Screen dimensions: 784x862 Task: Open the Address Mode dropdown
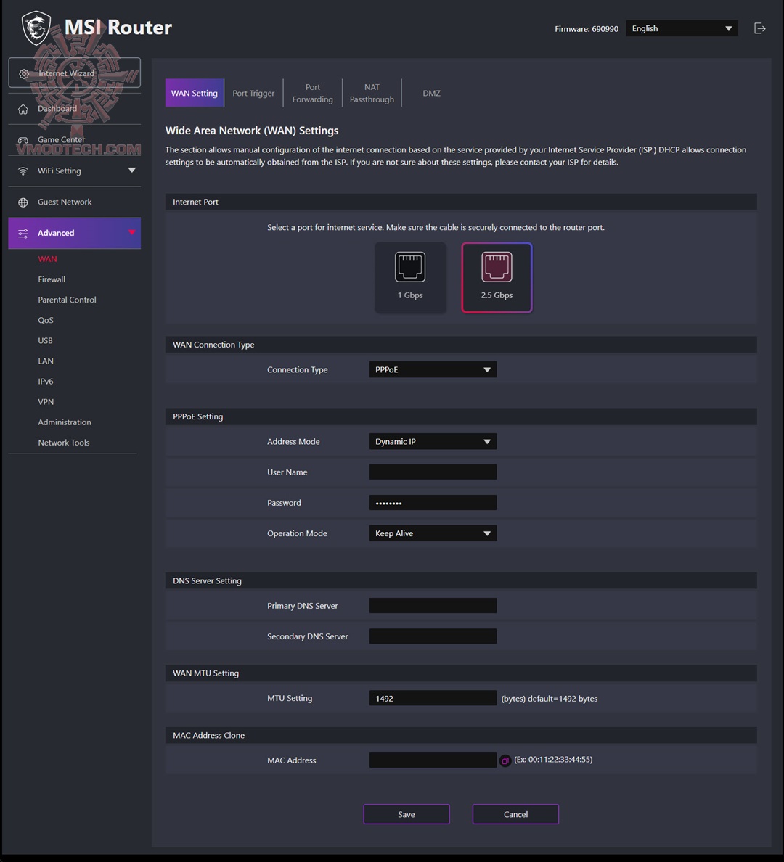click(433, 442)
